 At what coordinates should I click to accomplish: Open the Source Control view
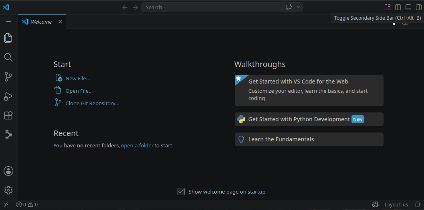(x=8, y=77)
